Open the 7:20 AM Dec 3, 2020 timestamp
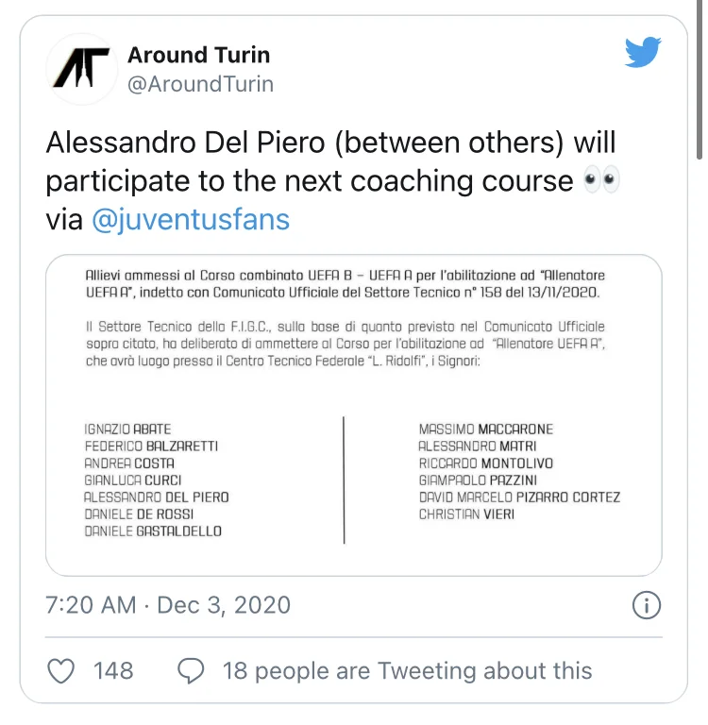 point(168,605)
